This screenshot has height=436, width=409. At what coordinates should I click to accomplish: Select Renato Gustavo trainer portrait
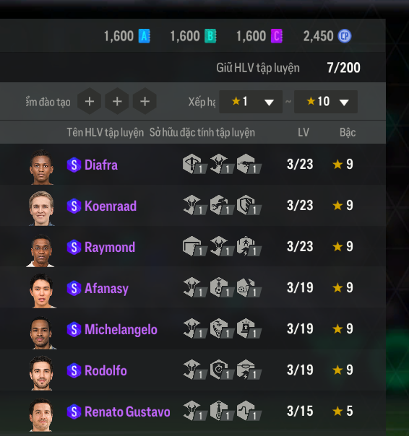(41, 415)
